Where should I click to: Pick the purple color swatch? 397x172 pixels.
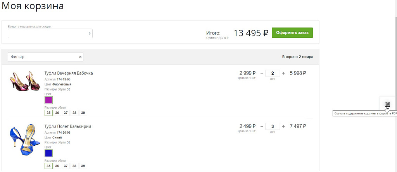48,100
